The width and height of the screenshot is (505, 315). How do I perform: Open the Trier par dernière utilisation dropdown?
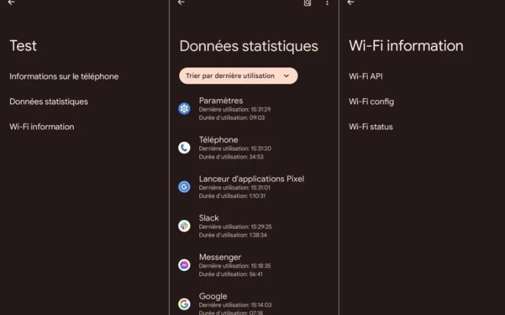239,76
